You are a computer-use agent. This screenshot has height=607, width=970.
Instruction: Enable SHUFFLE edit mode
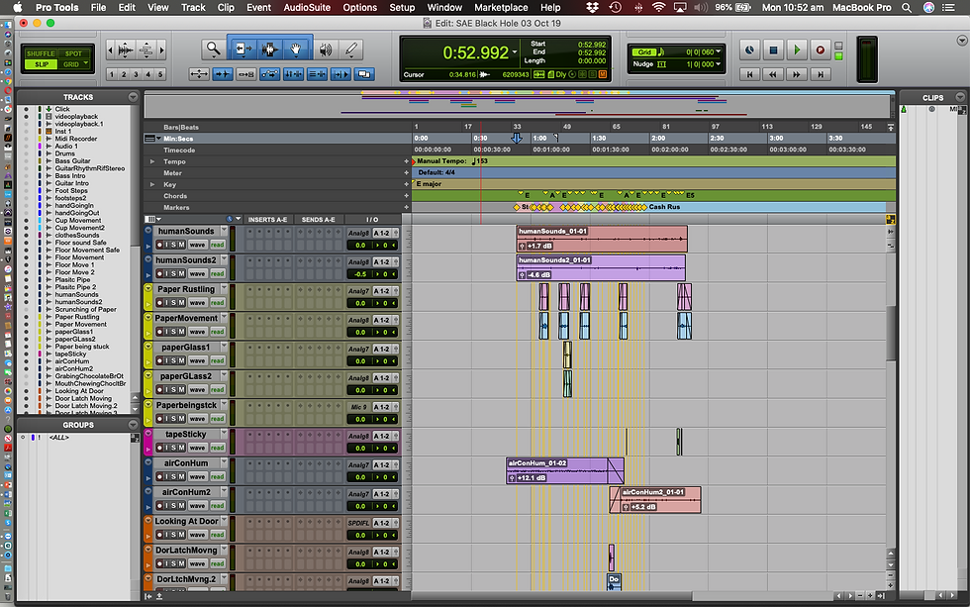pos(41,53)
